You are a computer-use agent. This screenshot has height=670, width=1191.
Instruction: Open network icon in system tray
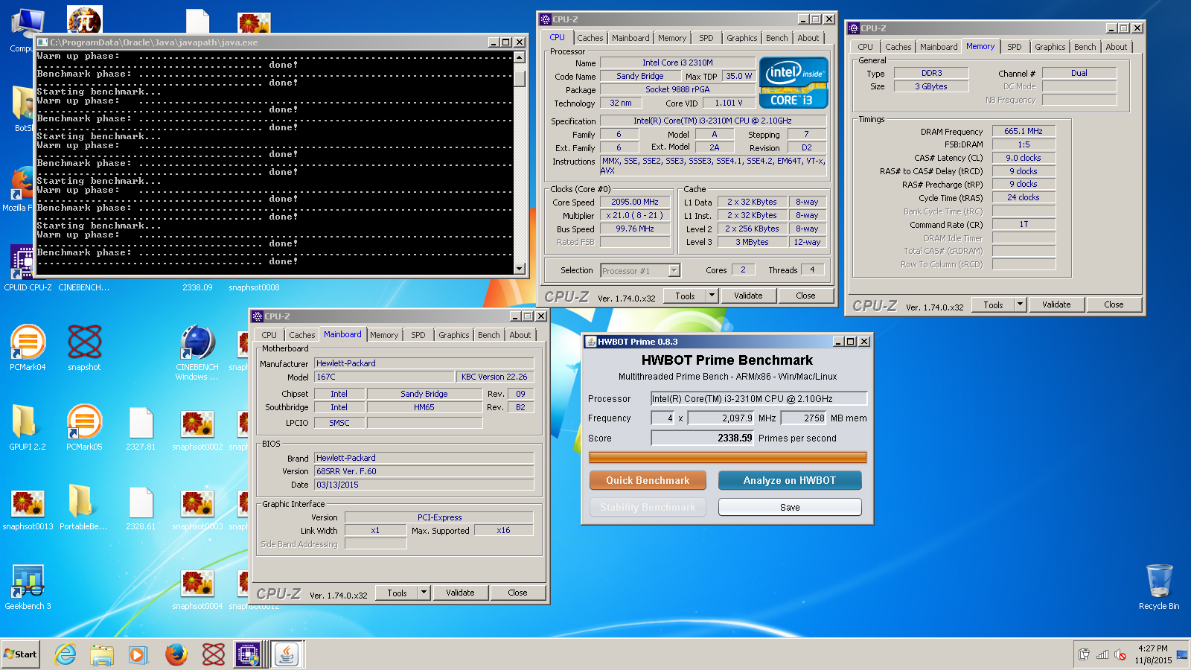tap(1102, 655)
